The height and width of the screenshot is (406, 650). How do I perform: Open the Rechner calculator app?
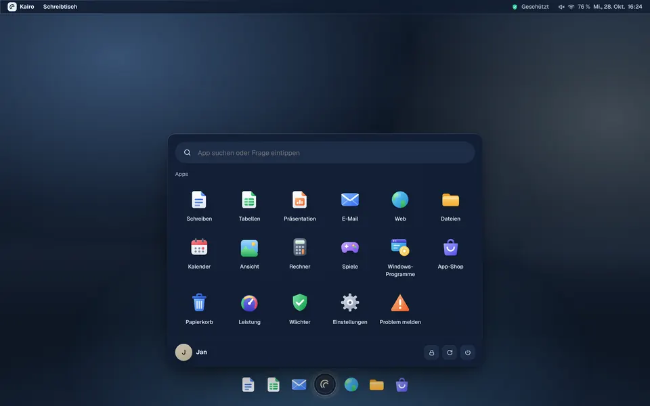pyautogui.click(x=300, y=254)
